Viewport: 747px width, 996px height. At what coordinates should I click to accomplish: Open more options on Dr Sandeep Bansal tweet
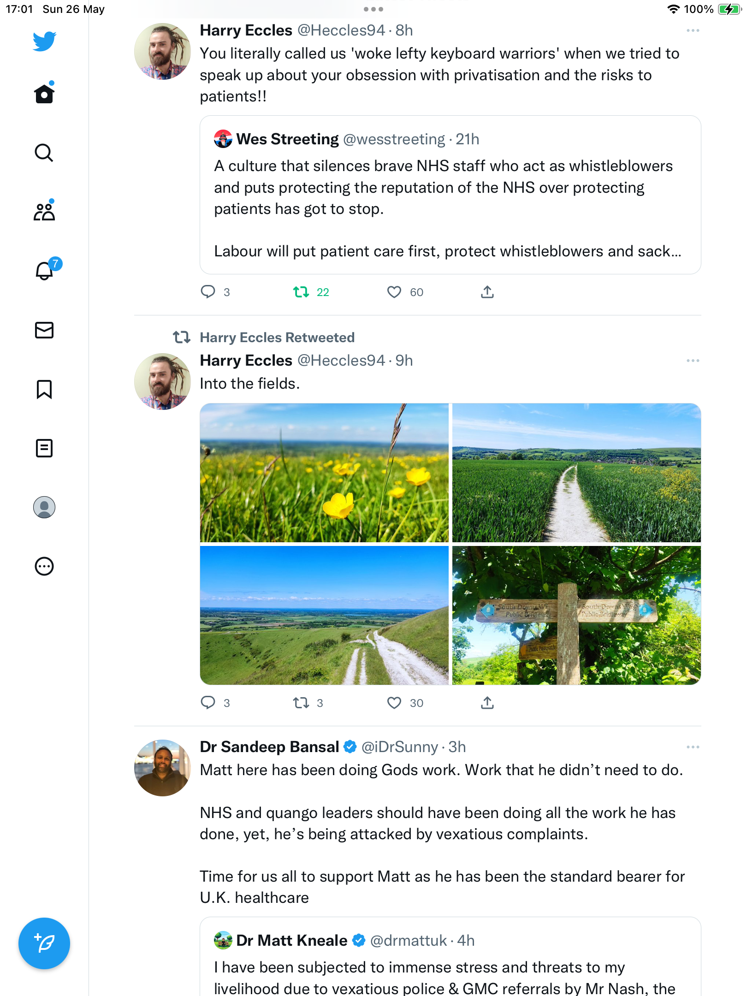point(693,747)
